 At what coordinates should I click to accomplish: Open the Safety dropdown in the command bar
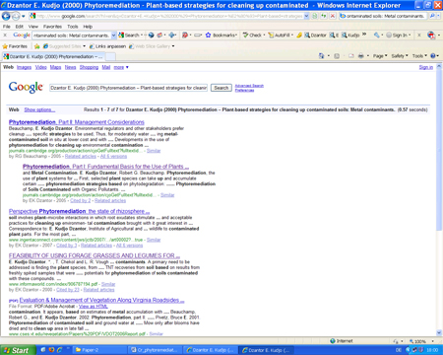tap(400, 56)
